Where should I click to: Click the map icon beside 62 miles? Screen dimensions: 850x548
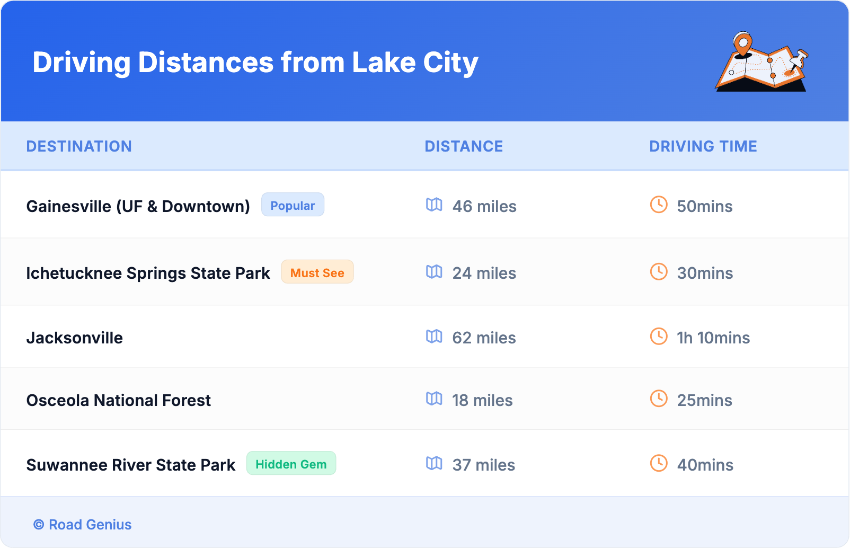click(x=434, y=337)
